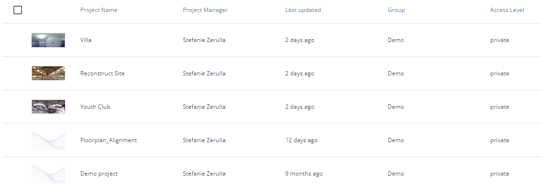The height and width of the screenshot is (188, 541).
Task: Open the Youth Club project name
Action: pyautogui.click(x=95, y=107)
